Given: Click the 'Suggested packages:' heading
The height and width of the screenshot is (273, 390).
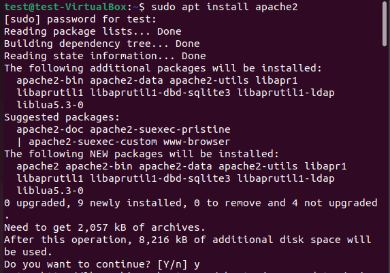Looking at the screenshot, I should 62,117.
